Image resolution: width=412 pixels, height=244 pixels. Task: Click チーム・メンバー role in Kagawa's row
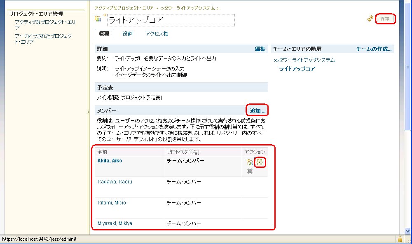point(184,182)
